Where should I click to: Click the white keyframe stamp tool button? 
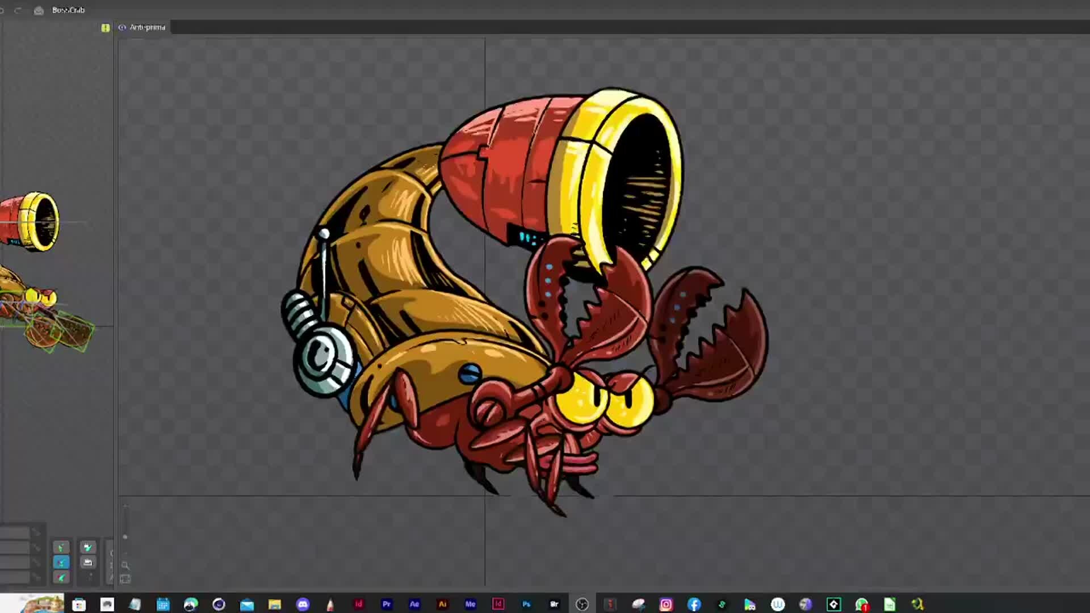[x=87, y=562]
